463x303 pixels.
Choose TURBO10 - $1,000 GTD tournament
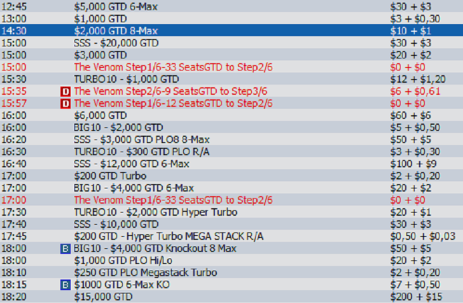tap(126, 79)
